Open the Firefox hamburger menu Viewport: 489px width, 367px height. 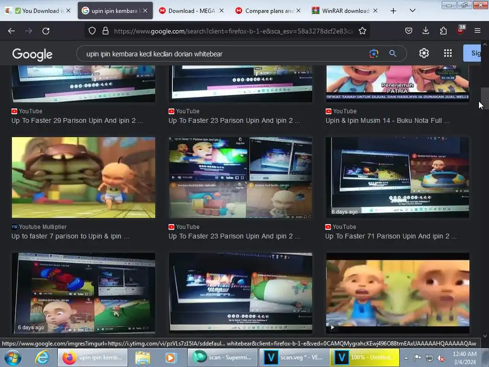[x=478, y=31]
